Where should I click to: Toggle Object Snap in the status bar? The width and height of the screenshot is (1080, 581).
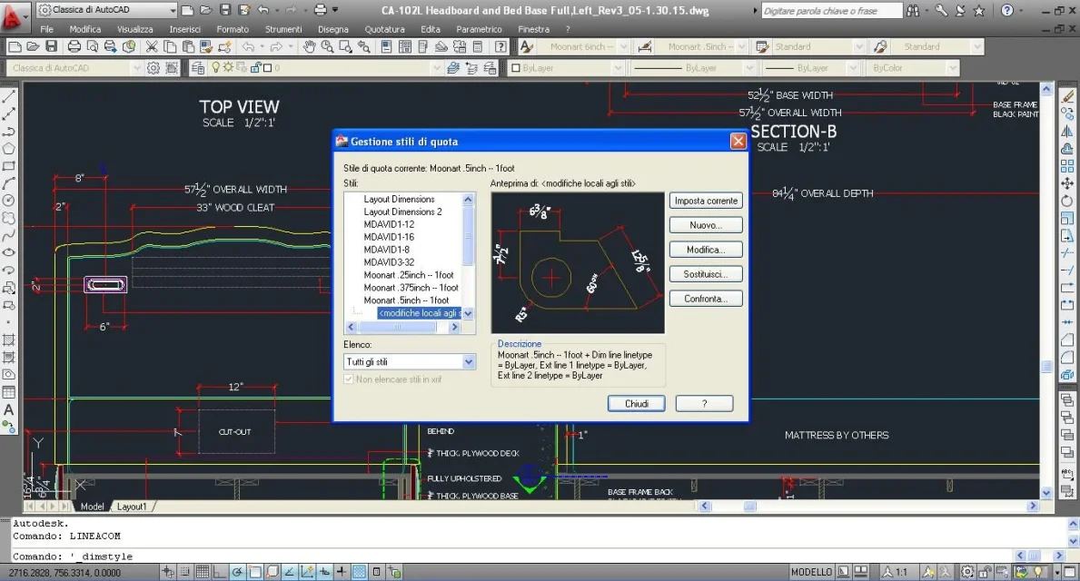255,571
